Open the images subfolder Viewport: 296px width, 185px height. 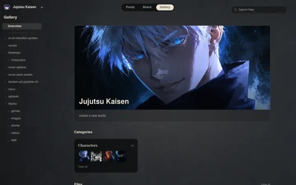point(16,118)
